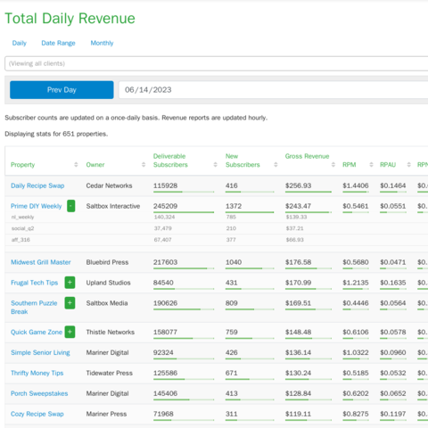Screen dimensions: 428x428
Task: Open Simple Senior Living property
Action: pyautogui.click(x=40, y=352)
